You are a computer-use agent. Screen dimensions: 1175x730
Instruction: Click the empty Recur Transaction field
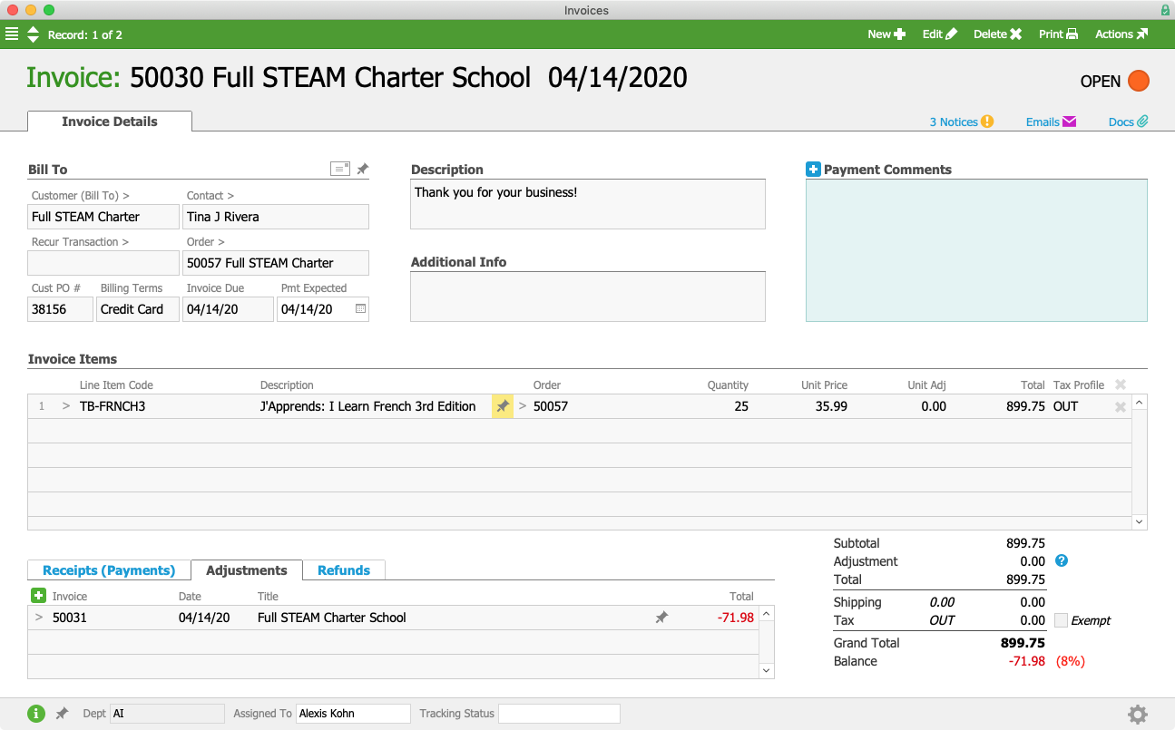tap(103, 263)
